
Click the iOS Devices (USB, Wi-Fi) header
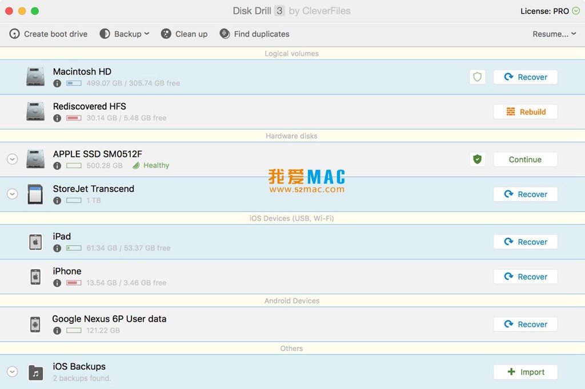[x=292, y=218]
